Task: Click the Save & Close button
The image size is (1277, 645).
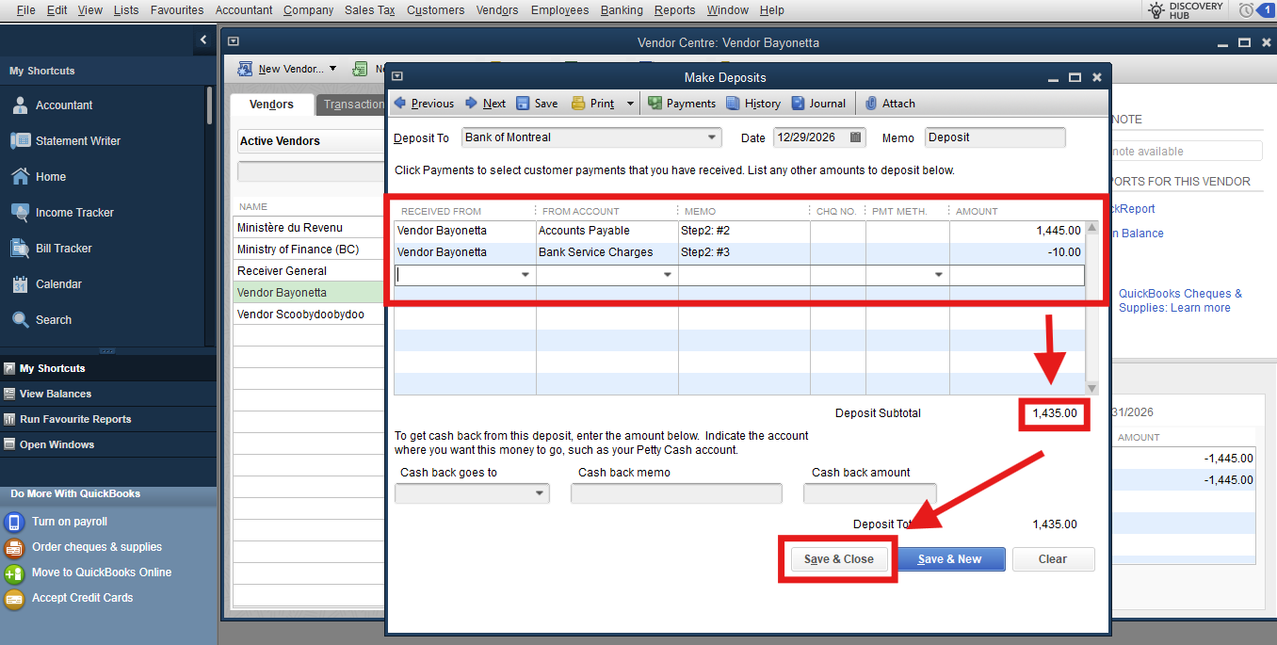Action: [x=838, y=559]
